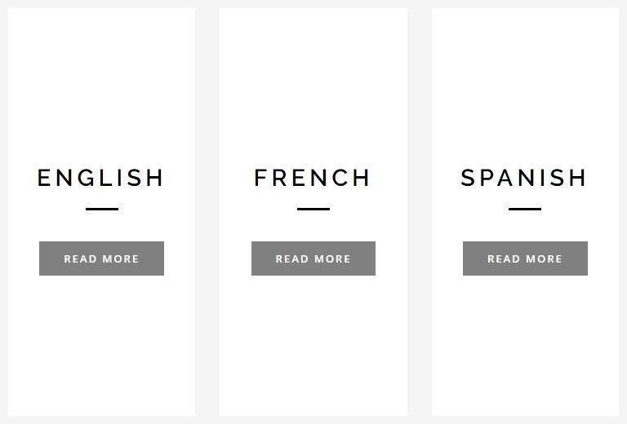Click gray margin left of English card
This screenshot has height=424, width=627.
(x=3, y=212)
